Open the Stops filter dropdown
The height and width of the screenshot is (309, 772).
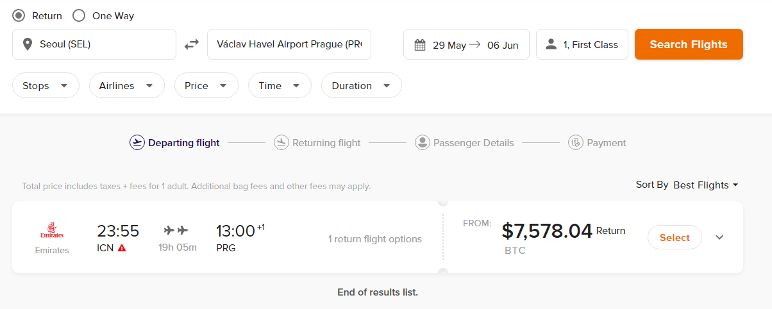[46, 85]
